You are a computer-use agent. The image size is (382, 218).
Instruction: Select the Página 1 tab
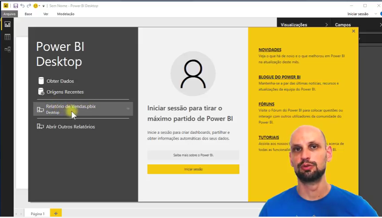[x=37, y=213]
